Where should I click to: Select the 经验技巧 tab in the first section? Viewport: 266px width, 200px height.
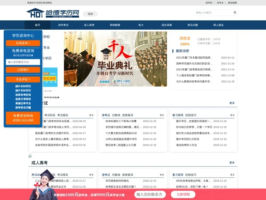coord(191,115)
